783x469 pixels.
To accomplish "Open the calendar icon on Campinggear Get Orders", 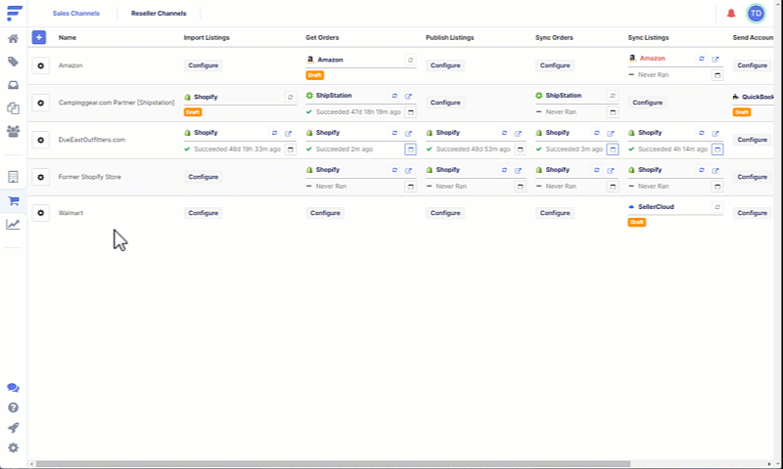I will 410,112.
